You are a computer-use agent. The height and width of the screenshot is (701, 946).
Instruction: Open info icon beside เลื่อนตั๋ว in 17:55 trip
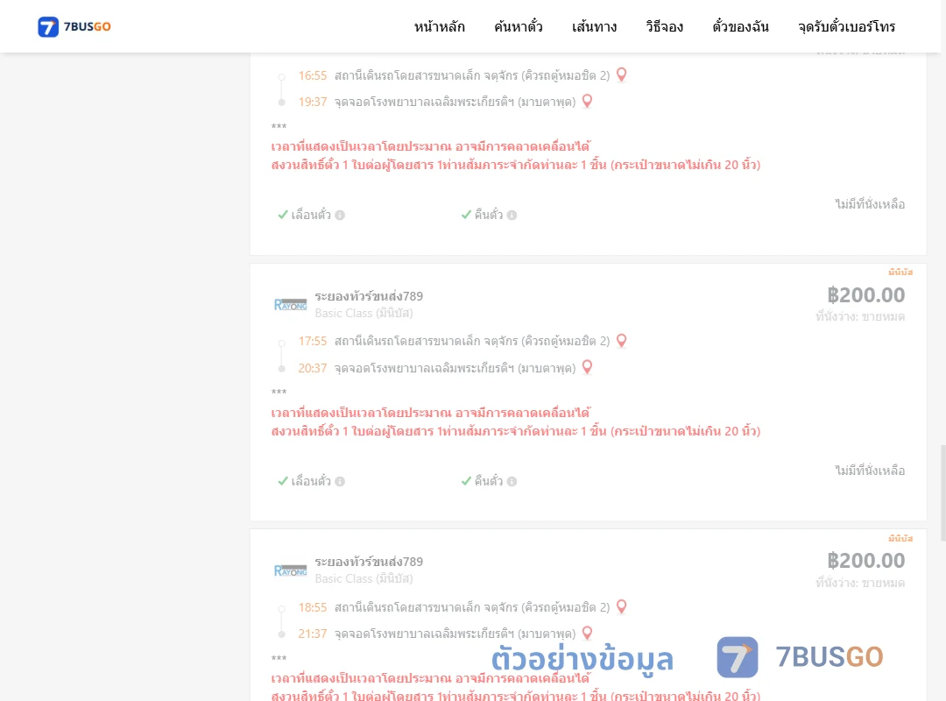pyautogui.click(x=340, y=481)
